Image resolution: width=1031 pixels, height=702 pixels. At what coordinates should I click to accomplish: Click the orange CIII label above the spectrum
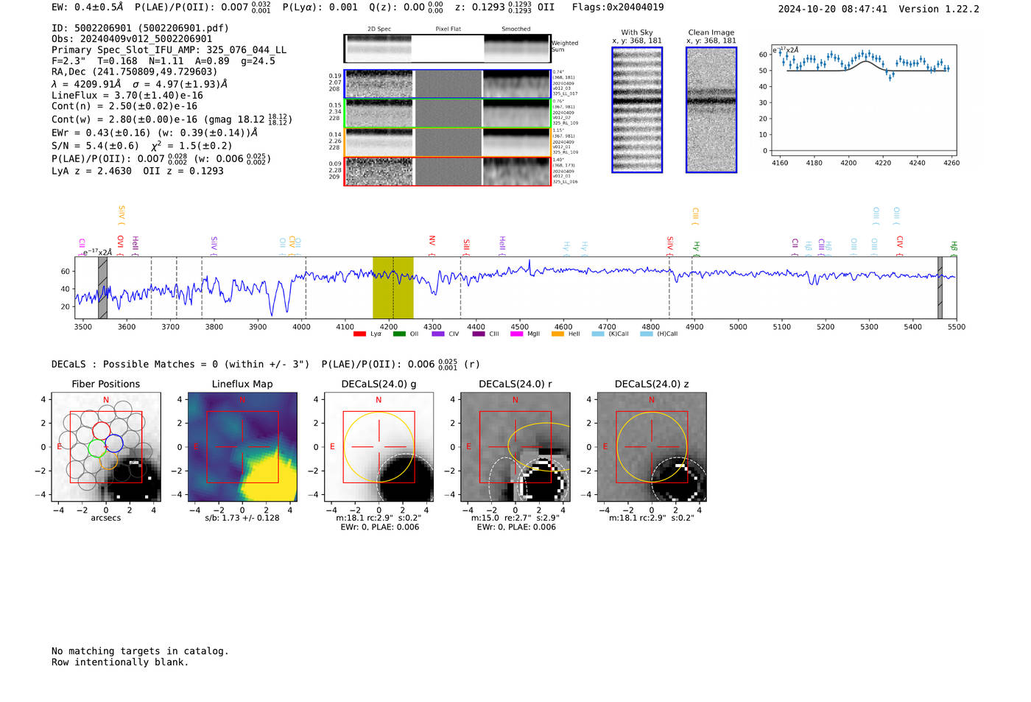695,215
